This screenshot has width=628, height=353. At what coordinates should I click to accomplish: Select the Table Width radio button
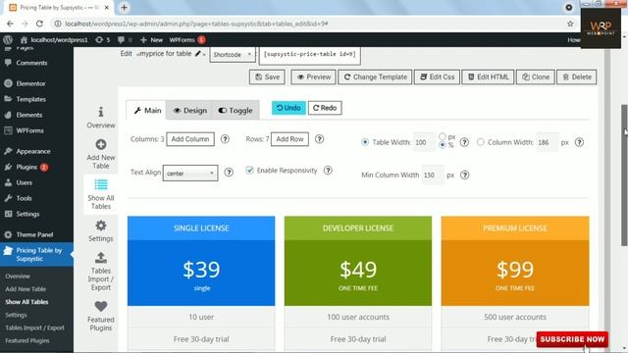(x=365, y=142)
